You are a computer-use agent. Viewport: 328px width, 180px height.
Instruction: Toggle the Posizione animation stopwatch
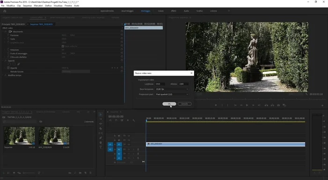click(8, 35)
